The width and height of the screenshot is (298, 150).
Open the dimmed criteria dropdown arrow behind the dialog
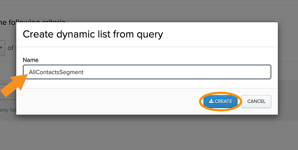point(2,48)
